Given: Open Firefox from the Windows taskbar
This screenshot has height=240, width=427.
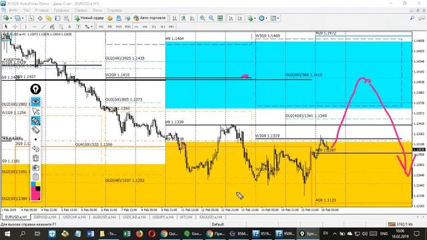Looking at the screenshot, I should [x=139, y=234].
